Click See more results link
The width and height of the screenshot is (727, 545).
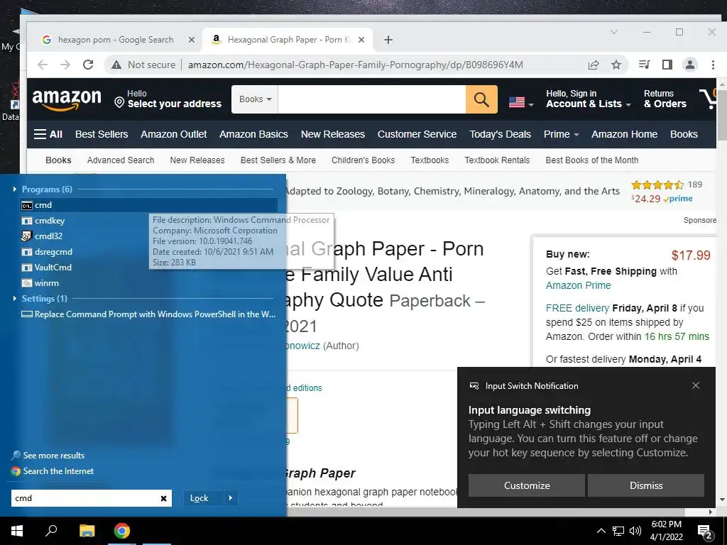click(x=48, y=456)
